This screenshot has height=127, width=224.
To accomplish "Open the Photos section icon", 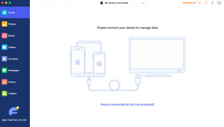I will coord(4,24).
